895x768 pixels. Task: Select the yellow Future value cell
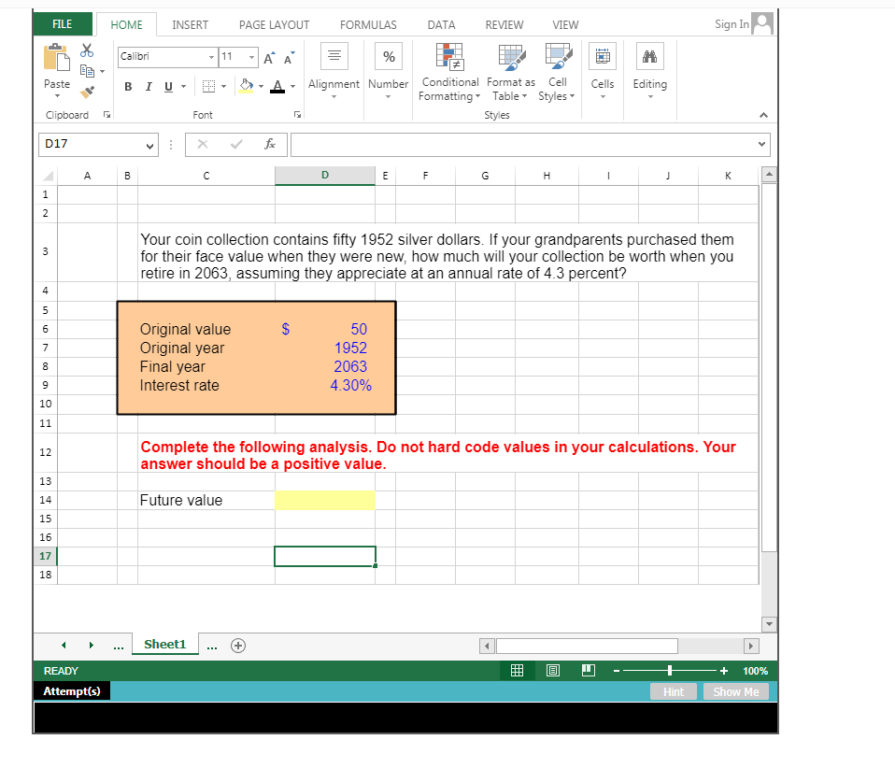(x=324, y=500)
